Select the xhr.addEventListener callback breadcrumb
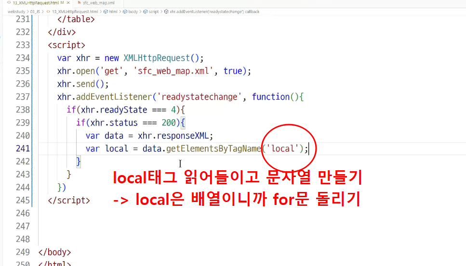The height and width of the screenshot is (266, 466). pos(214,12)
